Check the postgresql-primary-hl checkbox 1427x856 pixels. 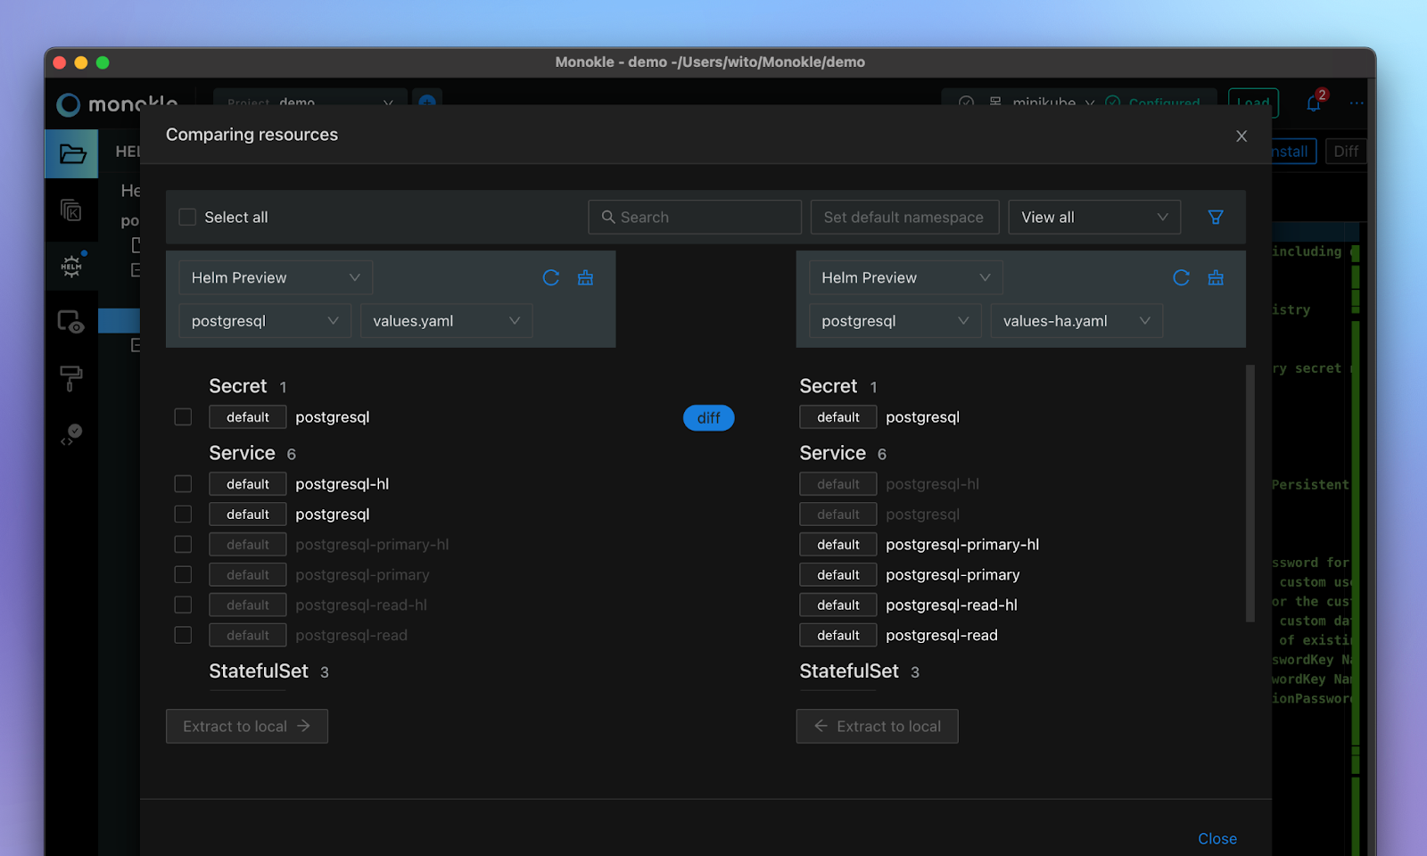(x=183, y=544)
